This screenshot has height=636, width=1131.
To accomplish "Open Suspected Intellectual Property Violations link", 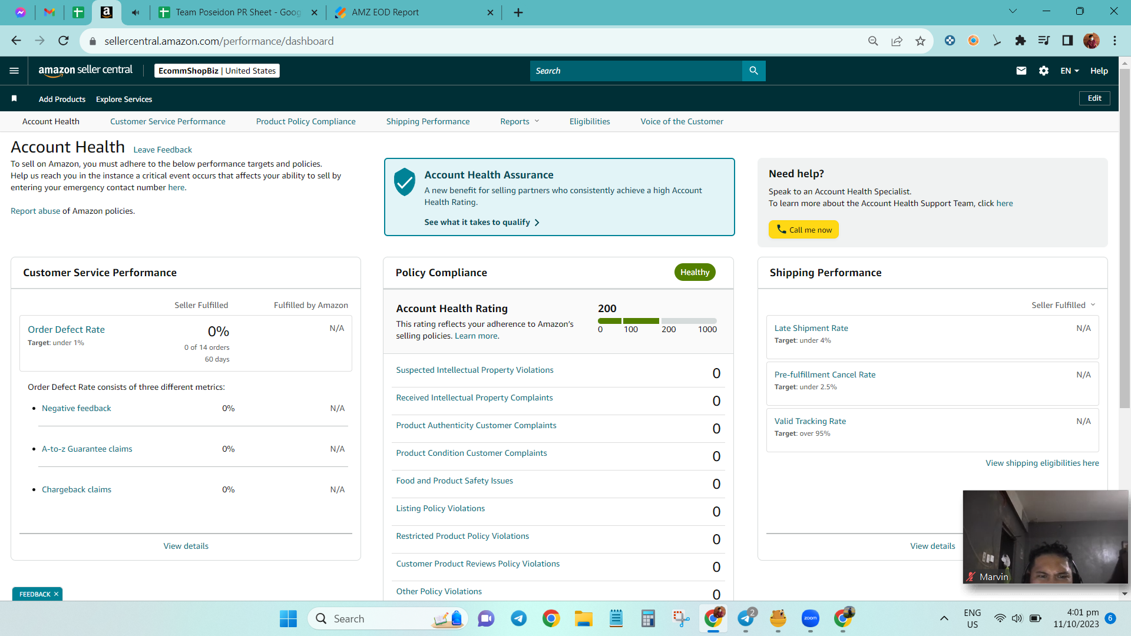I will (x=475, y=370).
